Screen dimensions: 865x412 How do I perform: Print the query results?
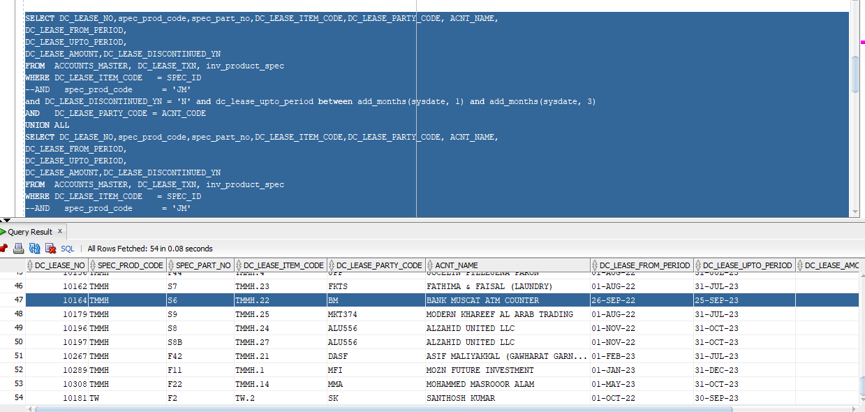pyautogui.click(x=18, y=248)
